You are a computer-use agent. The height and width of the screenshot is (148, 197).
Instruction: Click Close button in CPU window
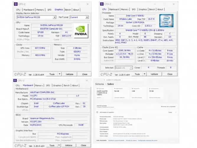[170, 74]
